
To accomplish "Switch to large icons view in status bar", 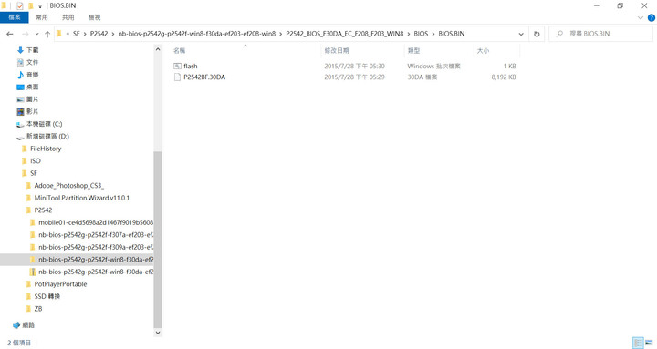I will pos(649,343).
